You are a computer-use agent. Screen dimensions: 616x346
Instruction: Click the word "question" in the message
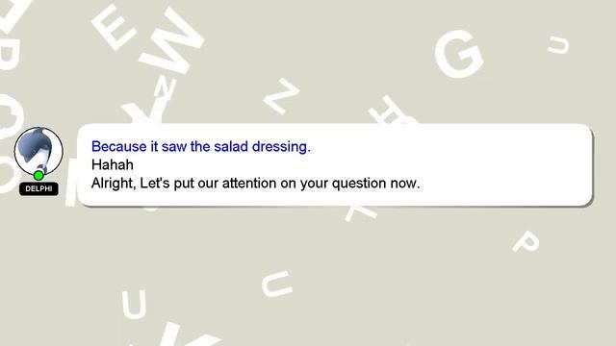[x=359, y=184]
